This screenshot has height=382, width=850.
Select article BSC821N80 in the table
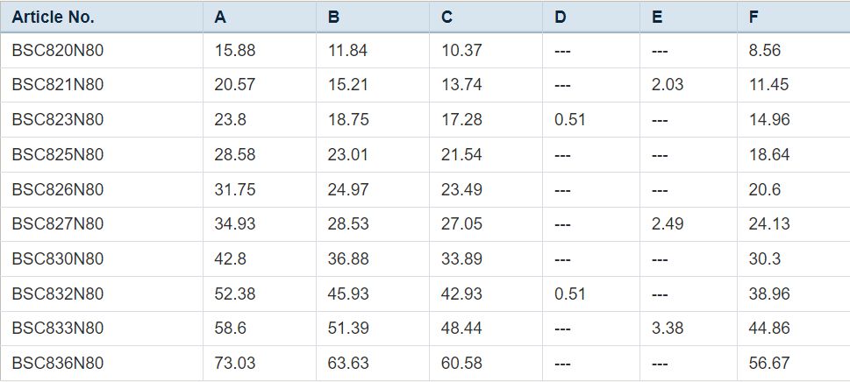pyautogui.click(x=58, y=85)
